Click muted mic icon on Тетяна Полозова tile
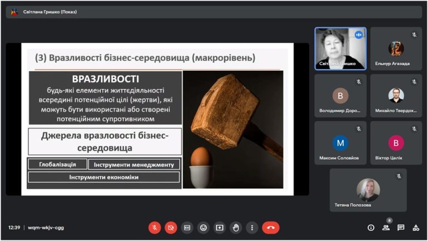The height and width of the screenshot is (241, 428). 399,176
